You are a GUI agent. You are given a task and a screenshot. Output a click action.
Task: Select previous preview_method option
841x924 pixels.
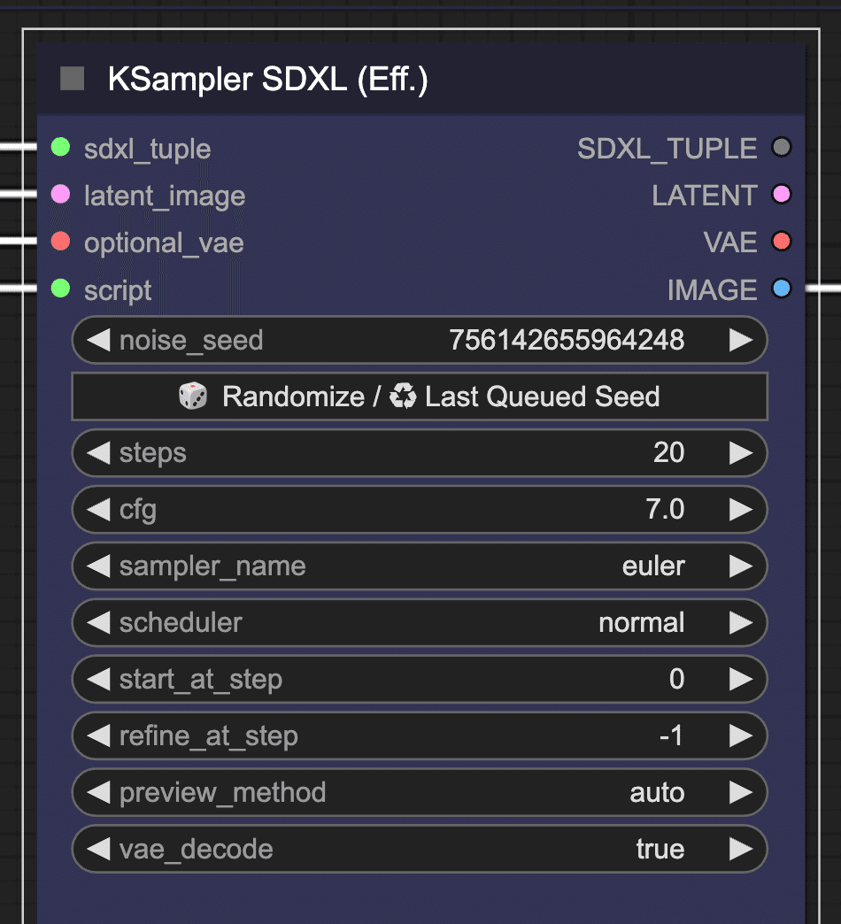point(98,793)
